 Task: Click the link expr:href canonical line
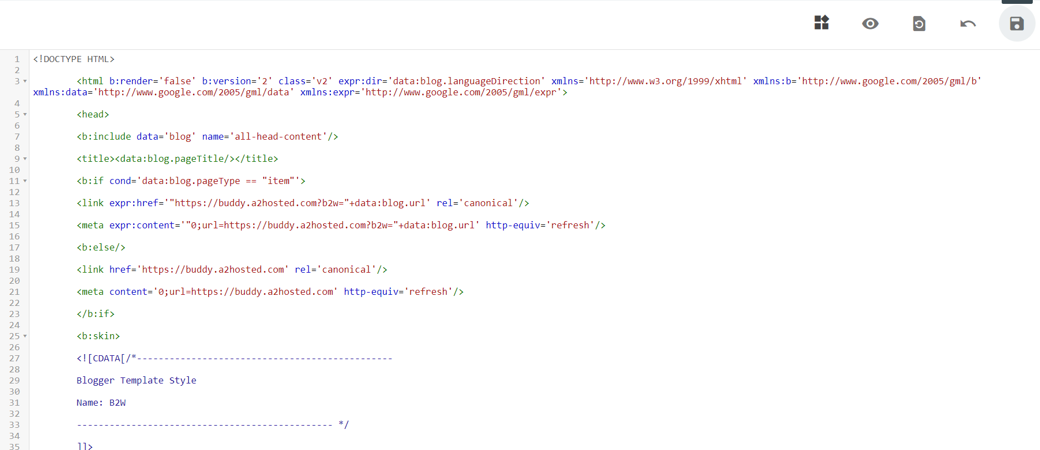(303, 203)
